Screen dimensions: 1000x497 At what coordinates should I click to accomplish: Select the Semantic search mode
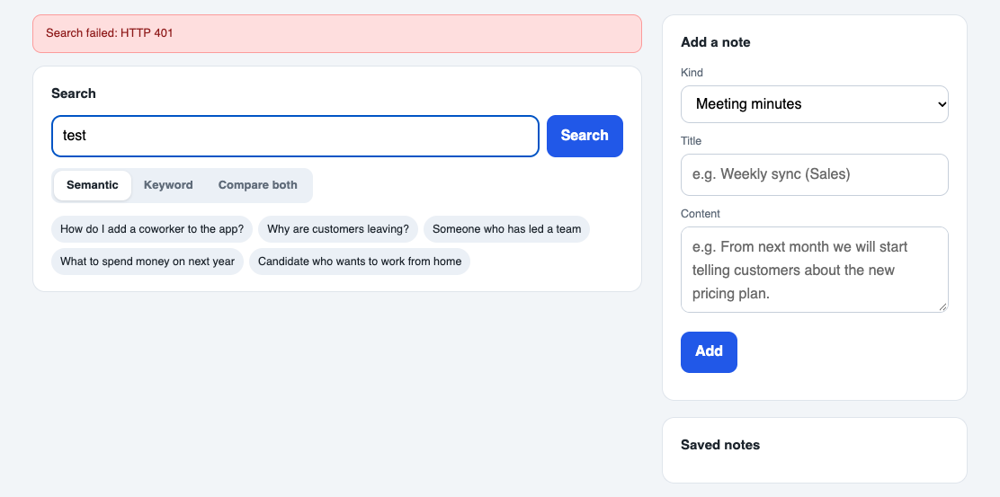pyautogui.click(x=93, y=185)
